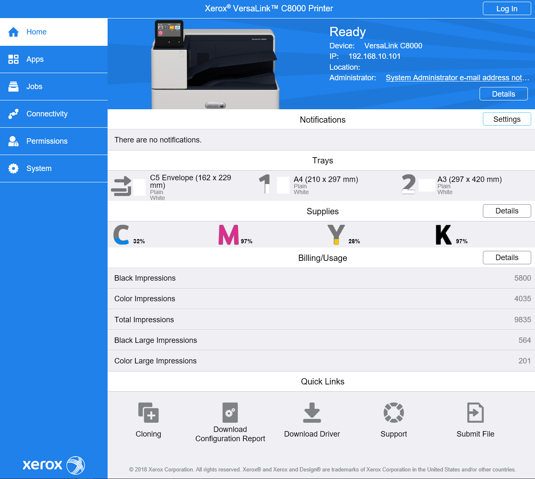Click the Xerox logo in sidebar
Image resolution: width=535 pixels, height=479 pixels.
[54, 465]
